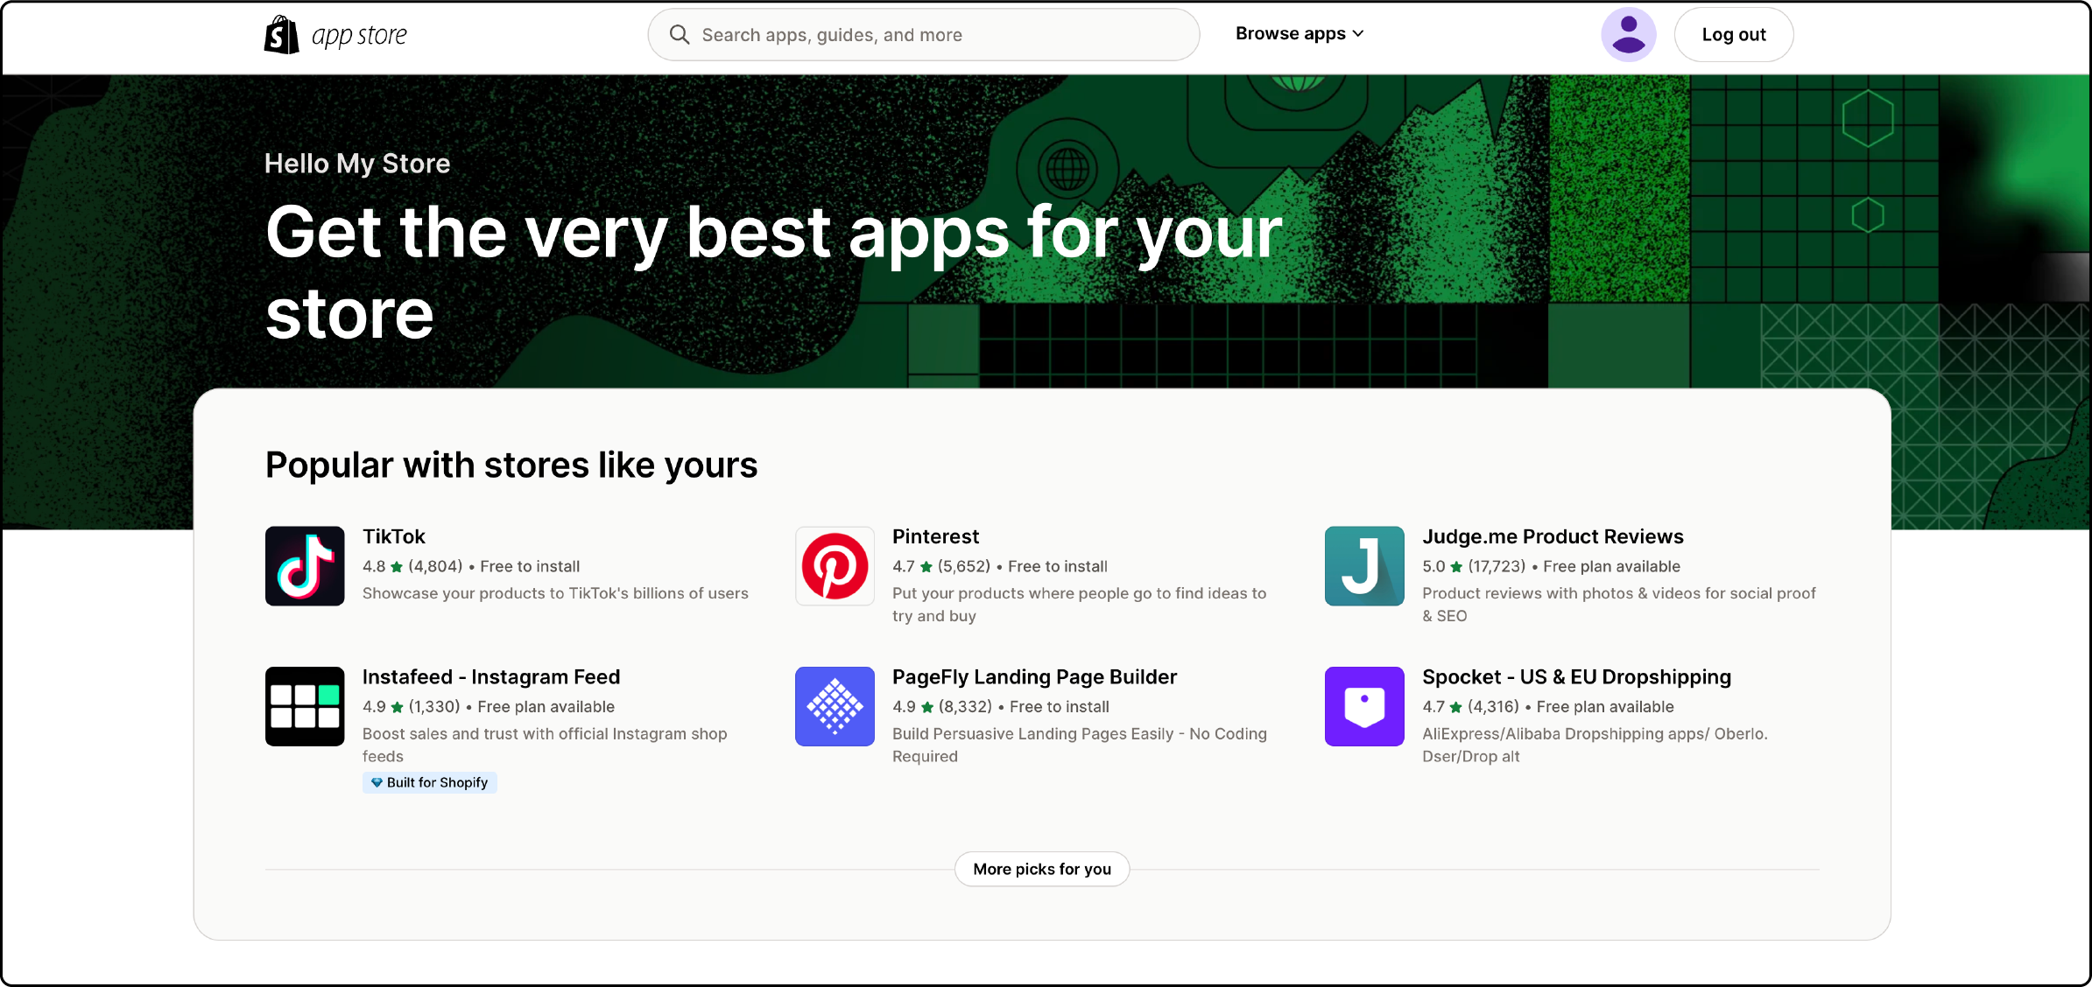Viewport: 2092px width, 987px height.
Task: Open PageFly Landing Page Builder title
Action: 1034,676
